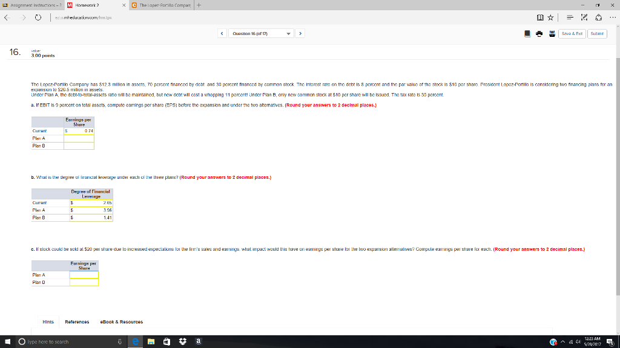Open the Hints tab
Image resolution: width=620 pixels, height=348 pixels.
point(48,322)
